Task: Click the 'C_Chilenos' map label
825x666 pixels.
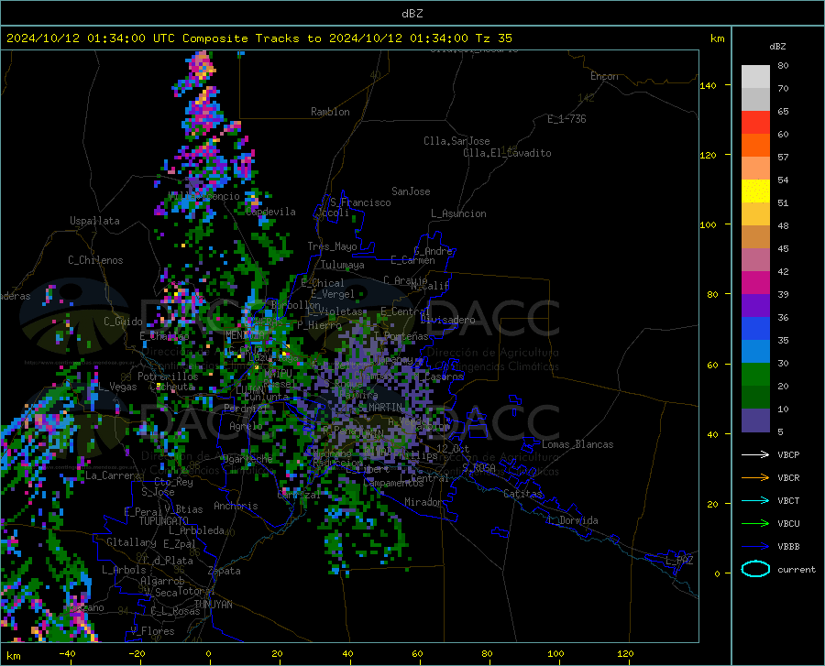Action: click(x=95, y=260)
